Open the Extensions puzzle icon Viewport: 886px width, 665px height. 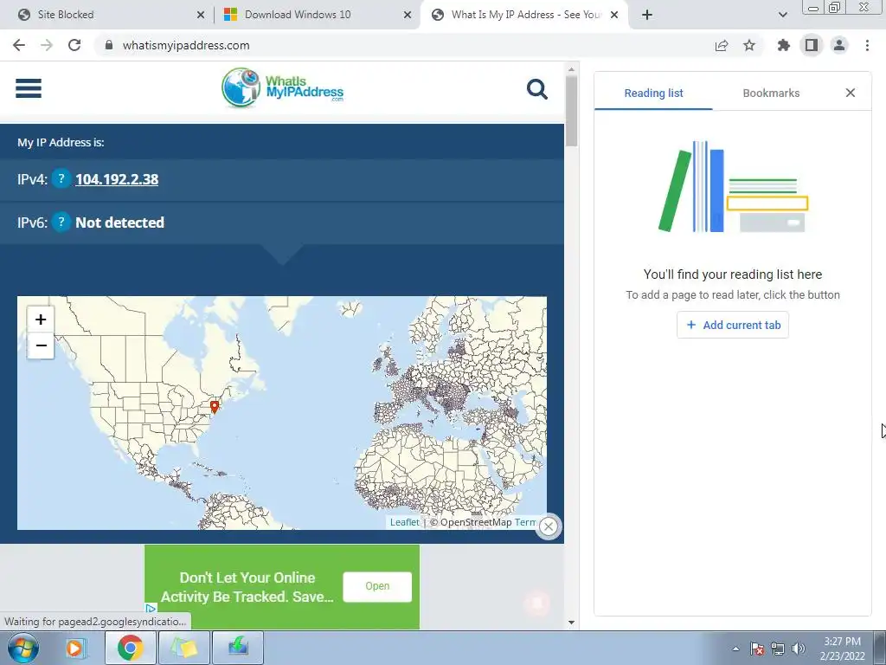[784, 45]
